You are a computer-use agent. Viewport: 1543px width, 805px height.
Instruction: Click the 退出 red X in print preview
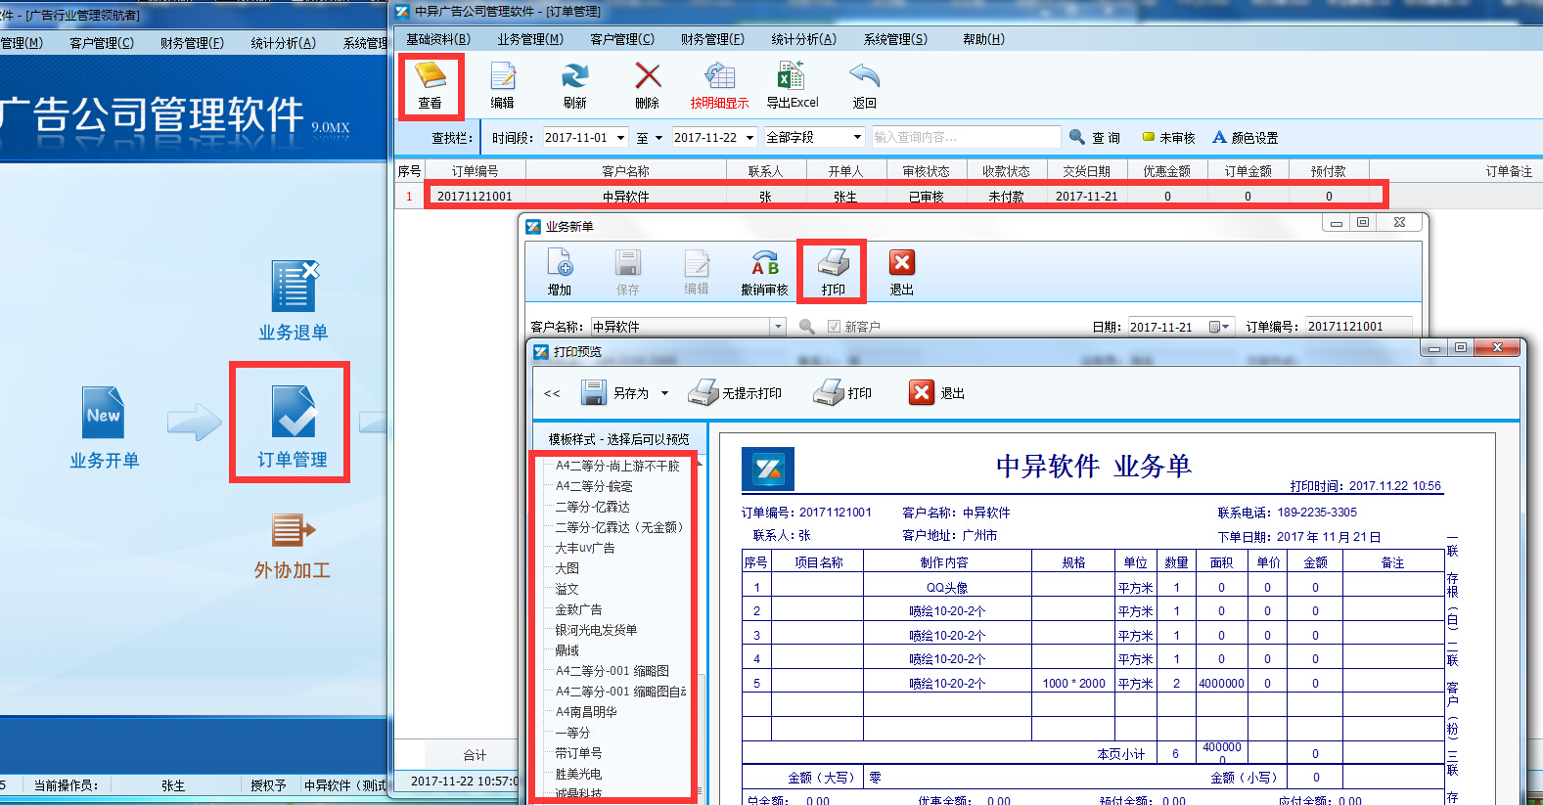click(922, 393)
